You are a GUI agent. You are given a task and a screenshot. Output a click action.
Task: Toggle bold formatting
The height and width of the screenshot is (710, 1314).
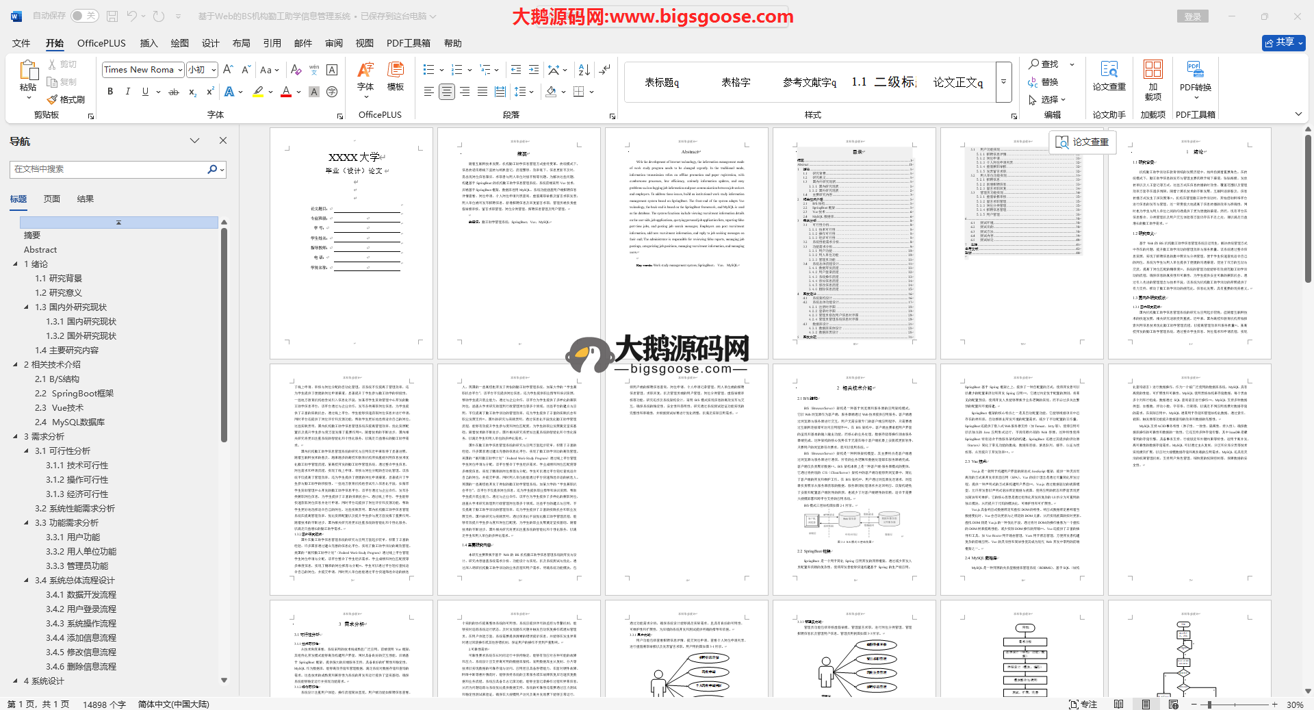pos(110,92)
